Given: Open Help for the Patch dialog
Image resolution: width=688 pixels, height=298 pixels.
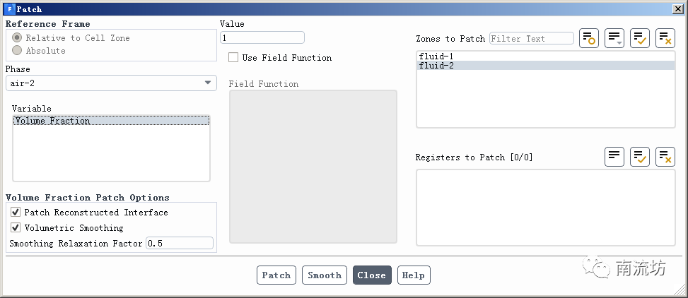Looking at the screenshot, I should 414,275.
